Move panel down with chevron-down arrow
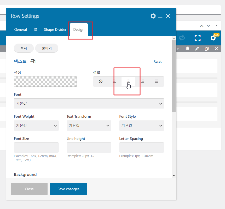225x209 pixels. pyautogui.click(x=208, y=26)
